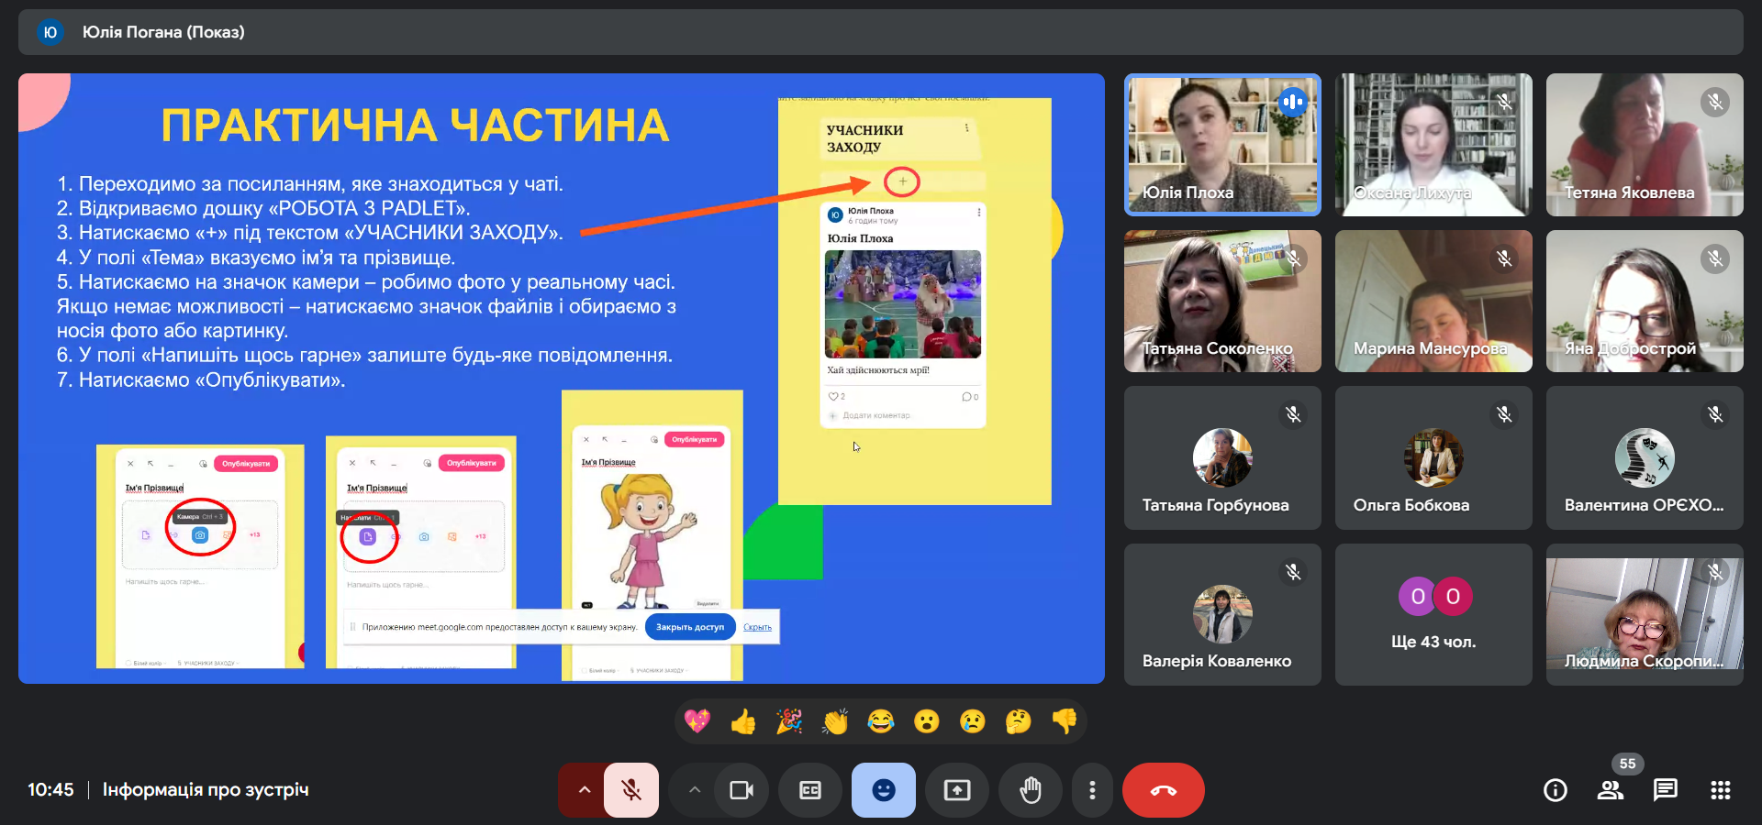
Task: Select Юлія Плоха video tile
Action: tap(1222, 145)
